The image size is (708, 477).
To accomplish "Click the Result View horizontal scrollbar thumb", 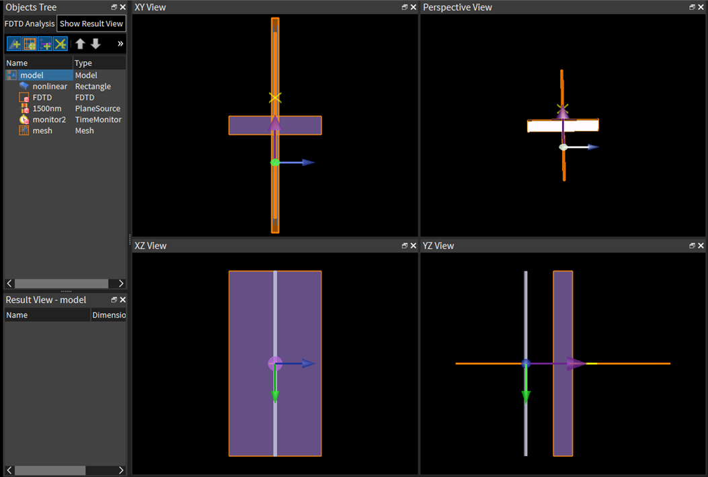I will click(x=50, y=470).
